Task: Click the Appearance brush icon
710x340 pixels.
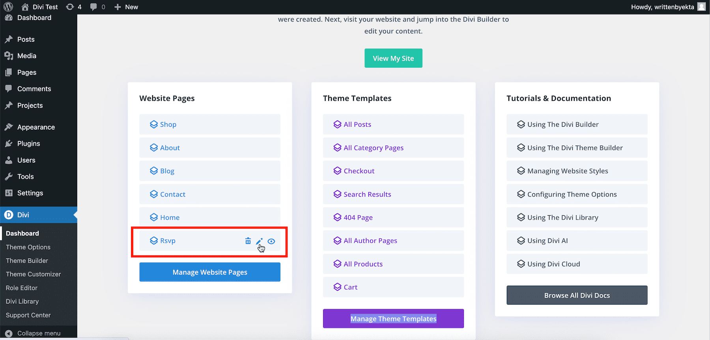Action: coord(9,127)
